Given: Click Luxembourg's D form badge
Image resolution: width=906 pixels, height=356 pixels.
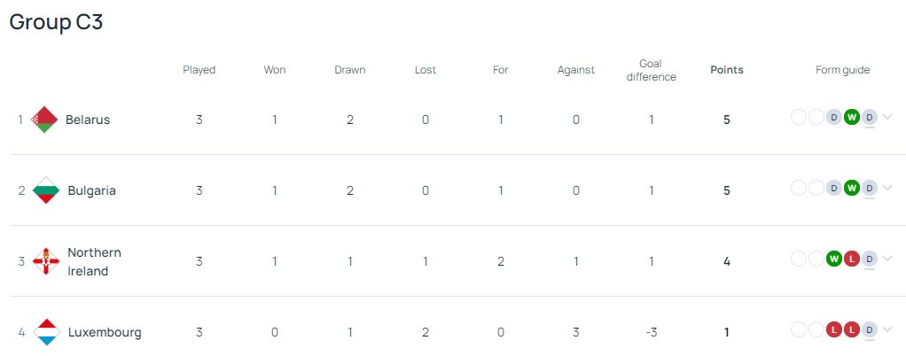Looking at the screenshot, I should coord(870,329).
